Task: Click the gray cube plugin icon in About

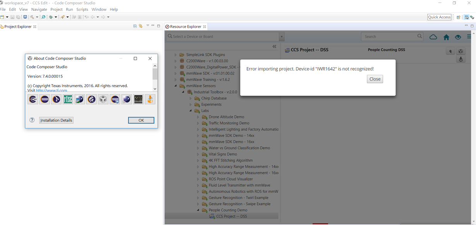Action: click(103, 99)
